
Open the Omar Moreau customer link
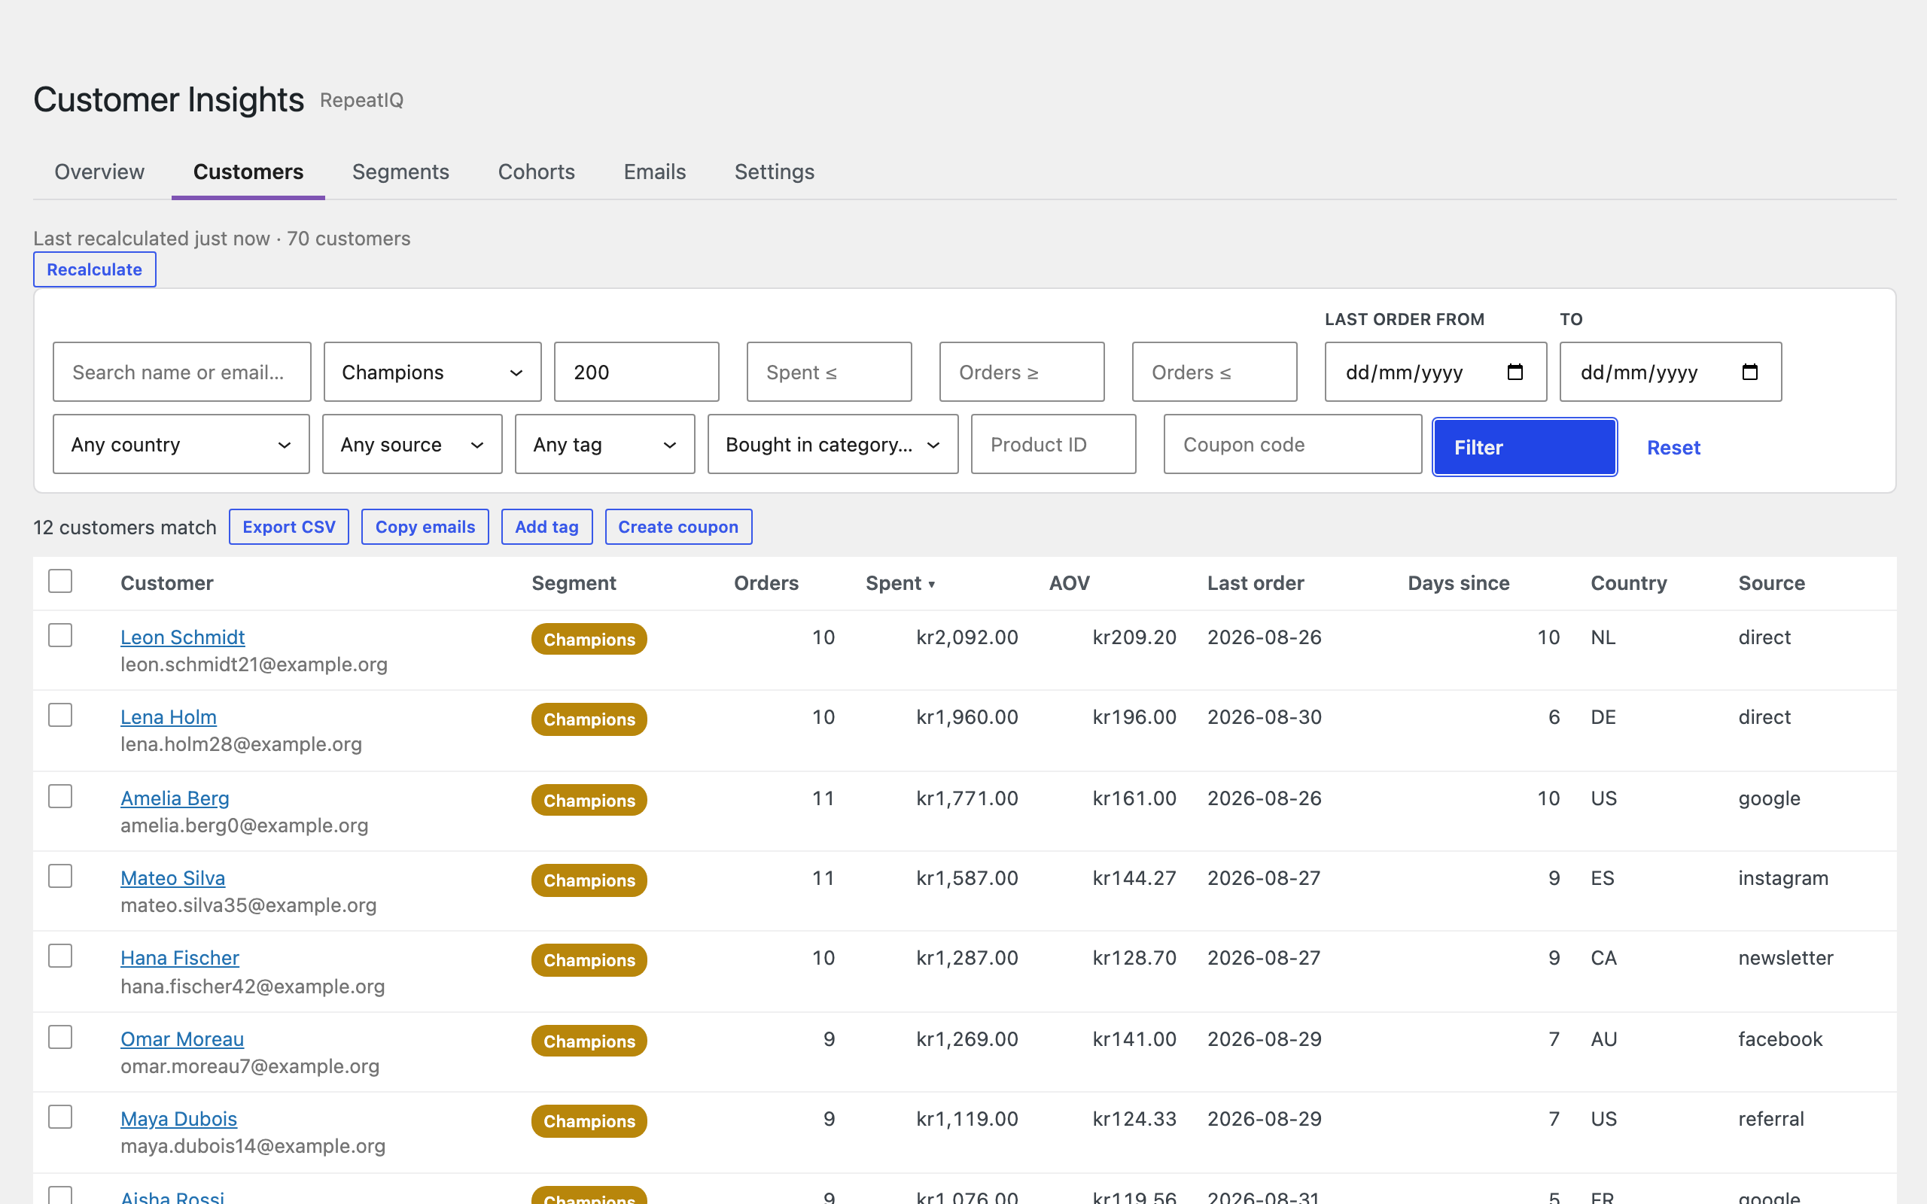pos(182,1038)
